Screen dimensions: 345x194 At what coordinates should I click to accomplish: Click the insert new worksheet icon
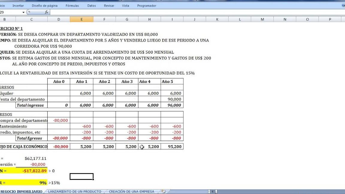(x=163, y=192)
